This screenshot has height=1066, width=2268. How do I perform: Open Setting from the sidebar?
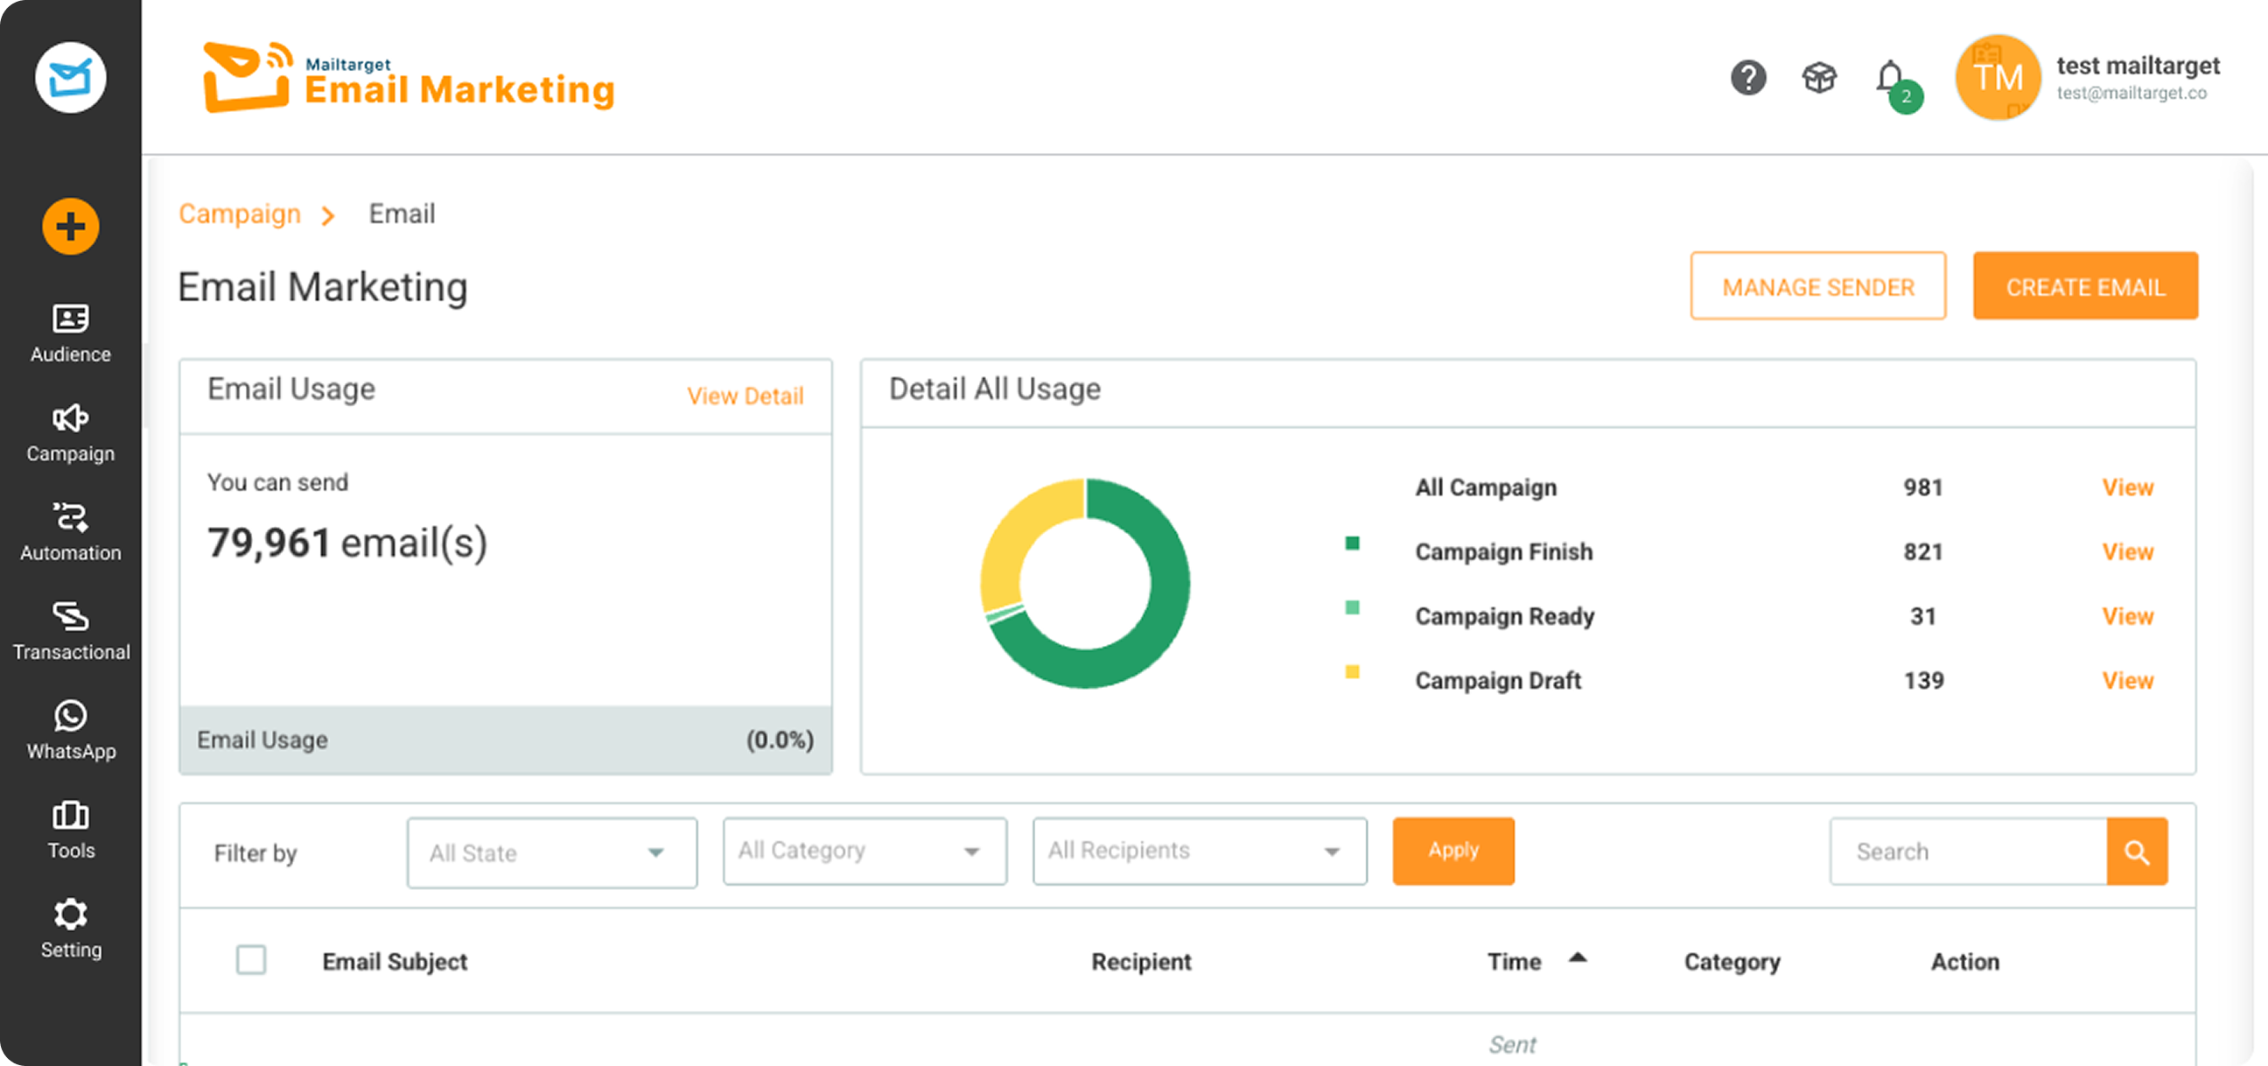pyautogui.click(x=70, y=928)
